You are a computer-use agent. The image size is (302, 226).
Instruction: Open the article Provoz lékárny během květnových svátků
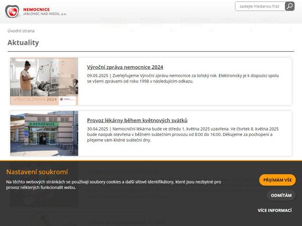137,120
